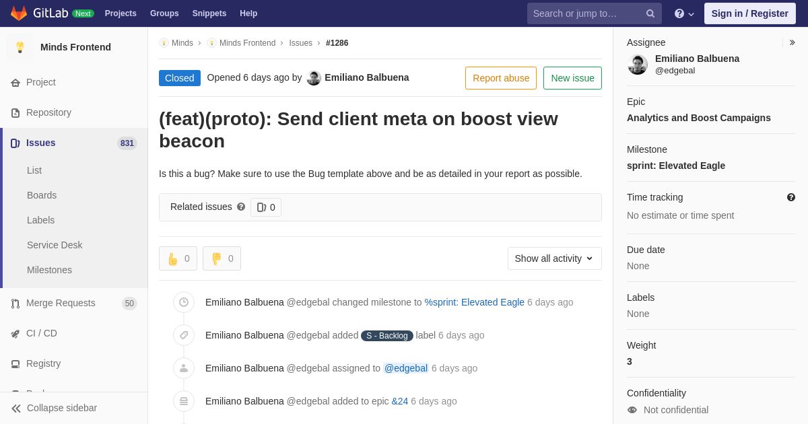The height and width of the screenshot is (424, 808).
Task: Click the Minds Frontend sidebar project title
Action: coord(75,47)
